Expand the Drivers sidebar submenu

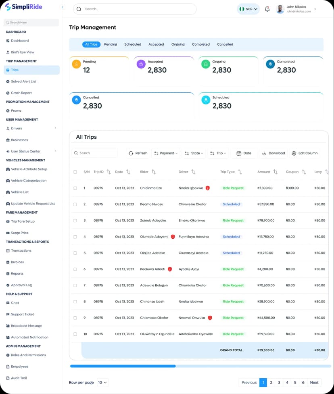click(55, 128)
